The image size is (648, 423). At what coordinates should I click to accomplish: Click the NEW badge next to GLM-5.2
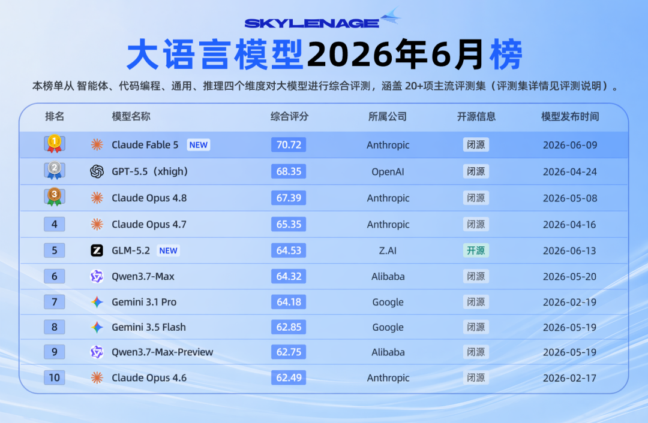168,250
